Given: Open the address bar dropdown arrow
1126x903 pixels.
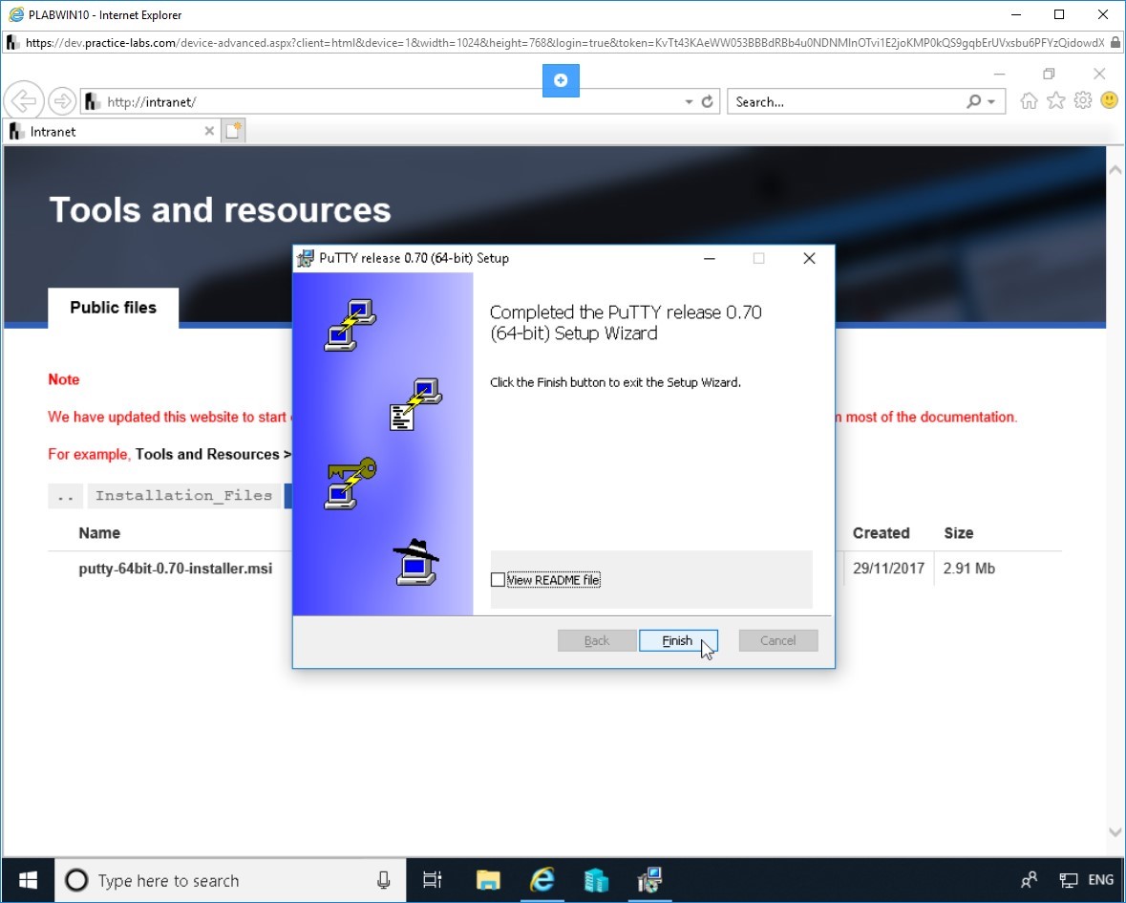Looking at the screenshot, I should (x=689, y=102).
